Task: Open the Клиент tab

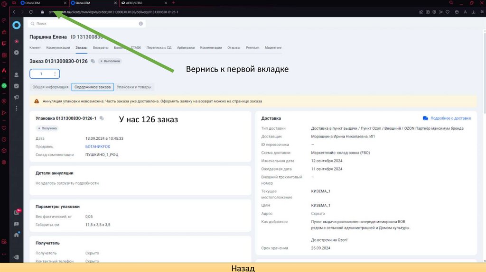Action: (x=35, y=48)
